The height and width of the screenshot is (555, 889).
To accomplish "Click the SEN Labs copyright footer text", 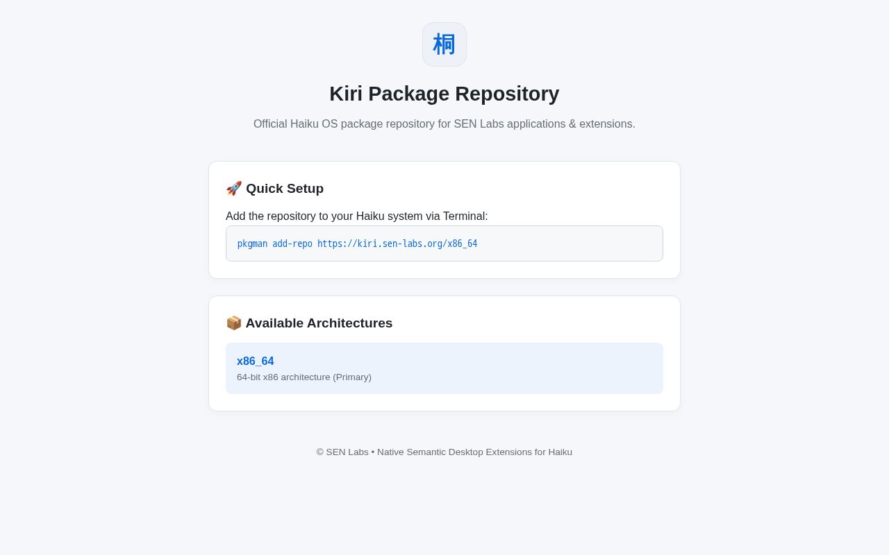I will pyautogui.click(x=444, y=452).
